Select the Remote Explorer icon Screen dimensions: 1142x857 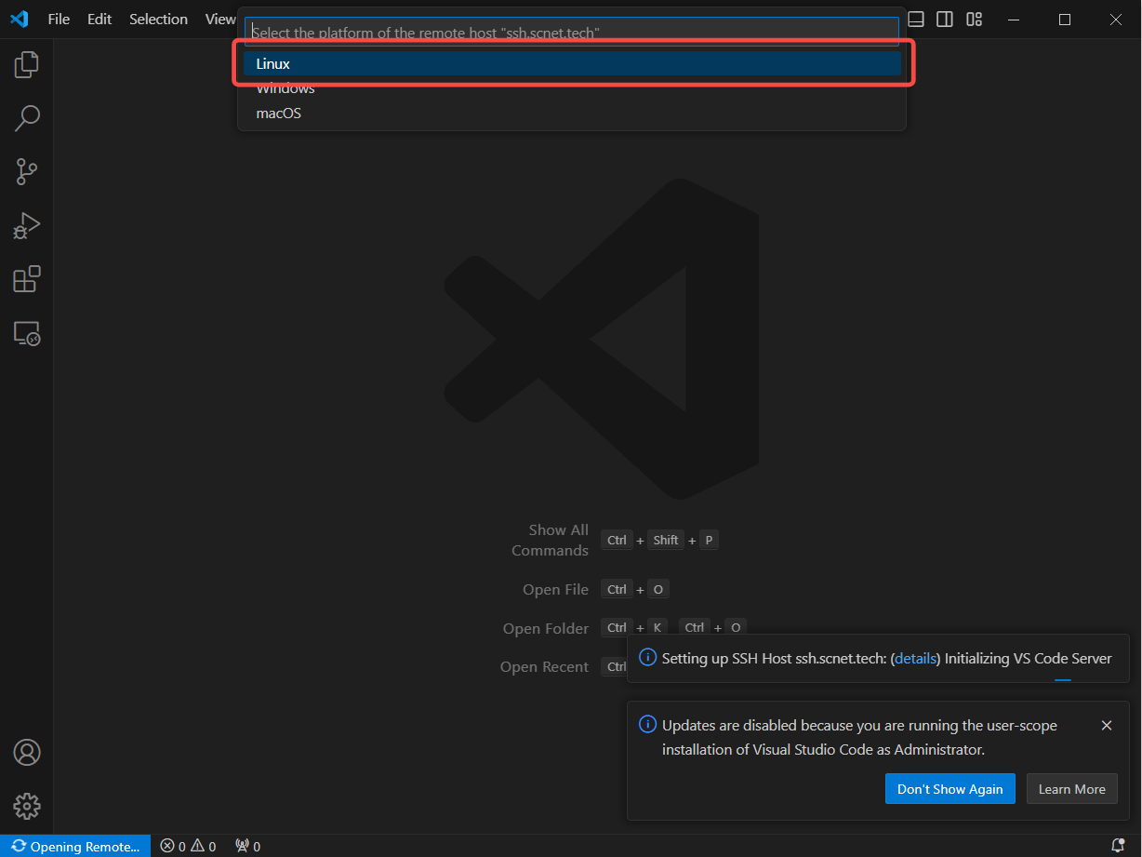[x=26, y=333]
